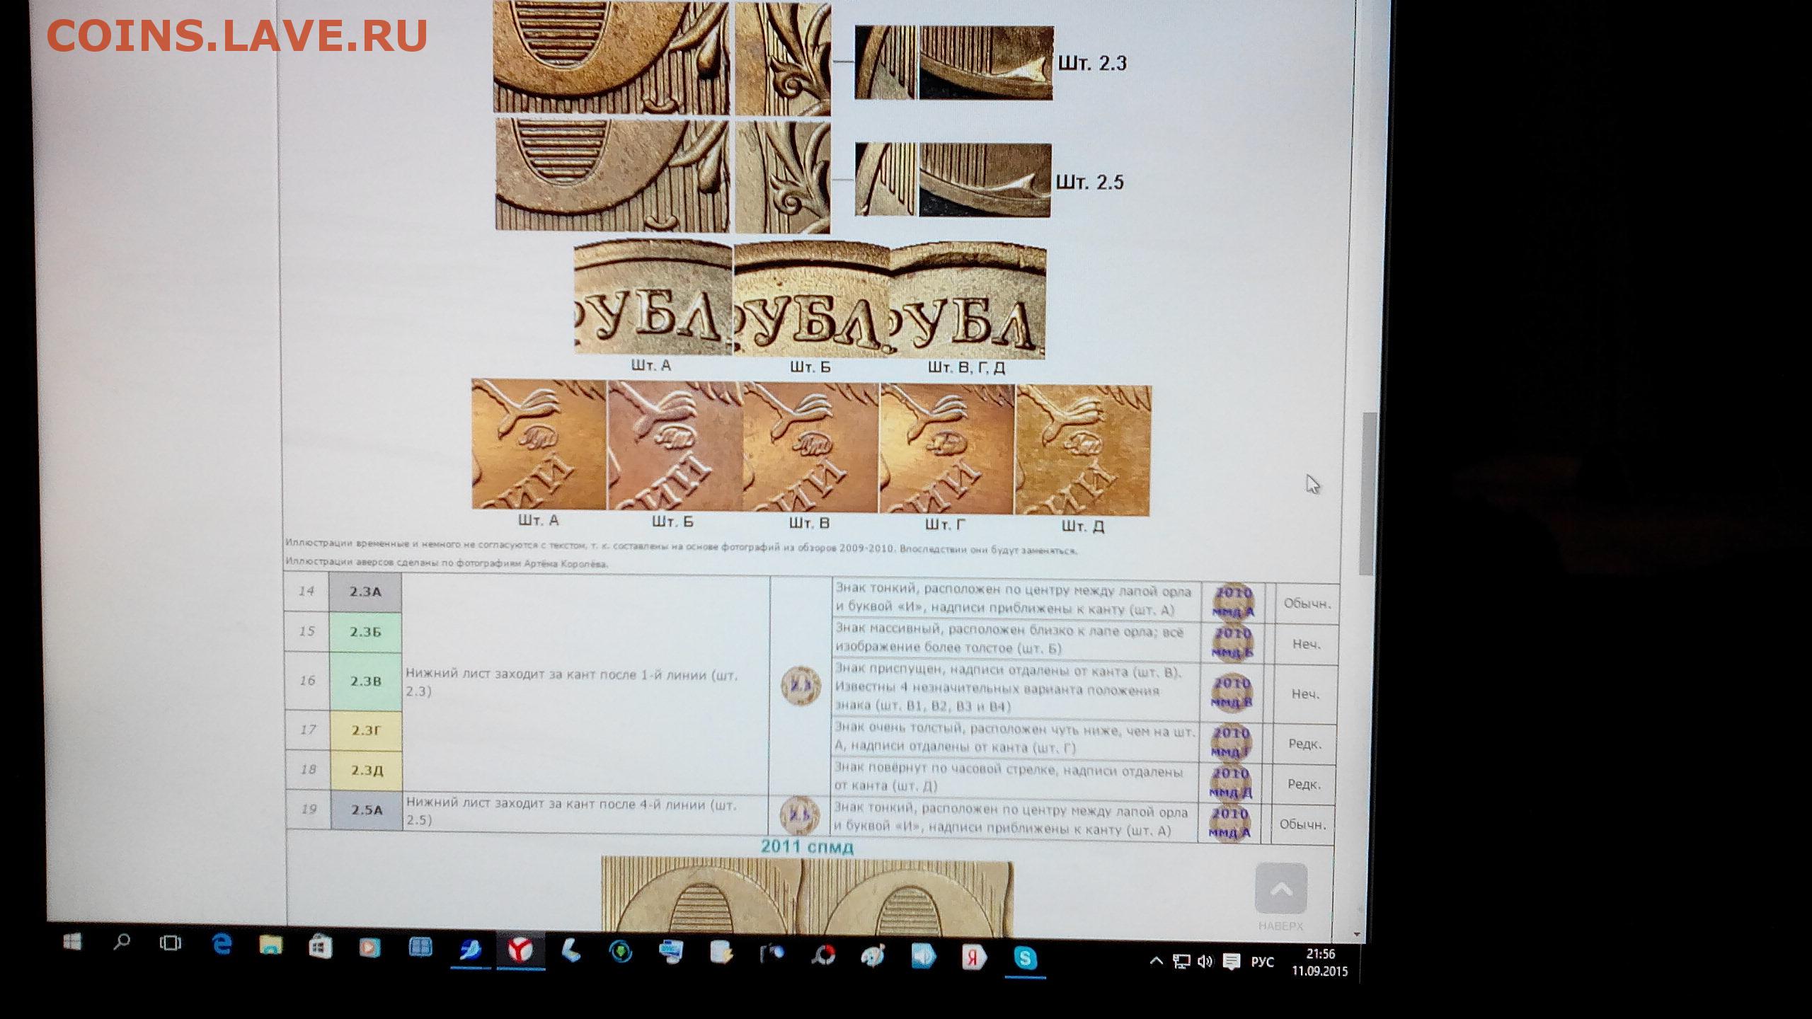Click the Неч. rarity cell in row 15
1812x1019 pixels.
pyautogui.click(x=1306, y=644)
